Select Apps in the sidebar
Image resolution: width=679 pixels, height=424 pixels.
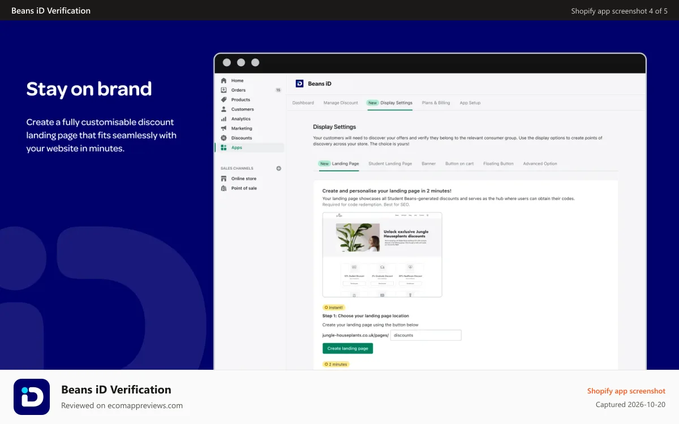click(x=250, y=148)
